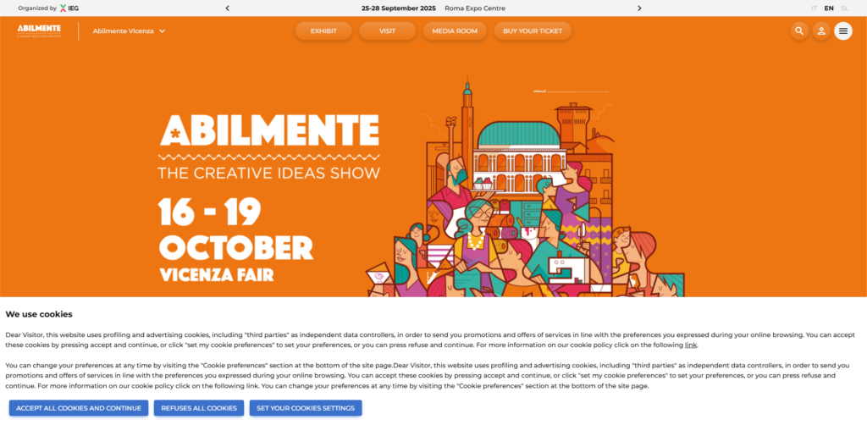Click '25-28 September 2025' event date text
The height and width of the screenshot is (425, 867).
click(x=399, y=8)
